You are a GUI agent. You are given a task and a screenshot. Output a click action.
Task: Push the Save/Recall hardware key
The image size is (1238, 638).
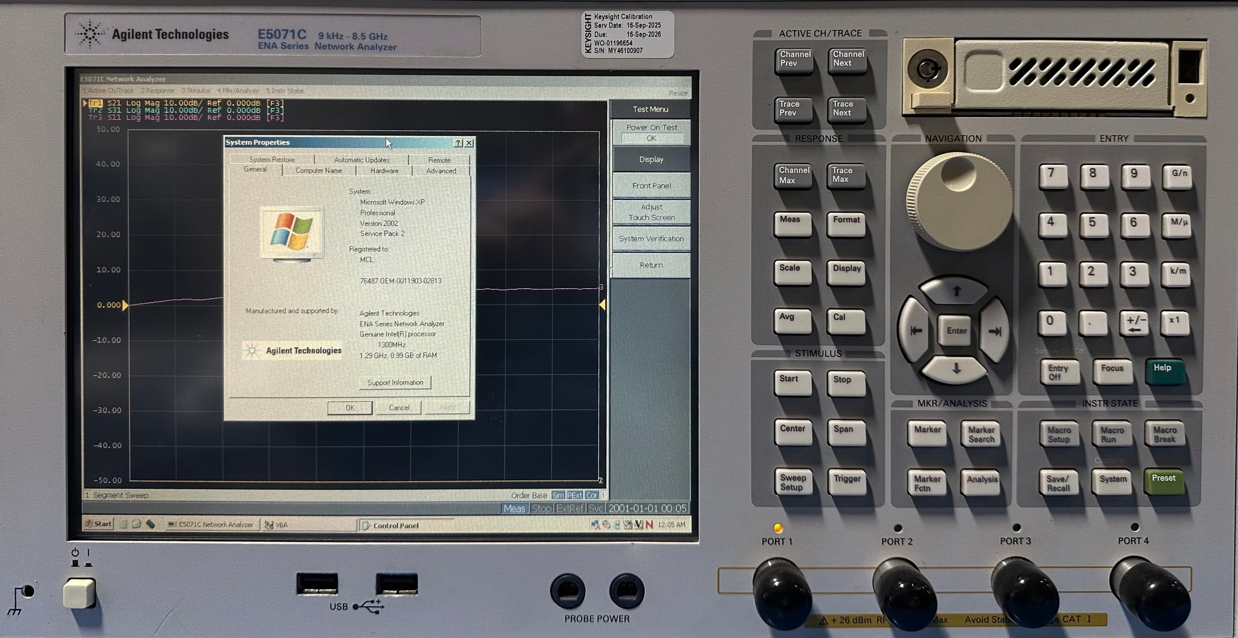click(1058, 483)
